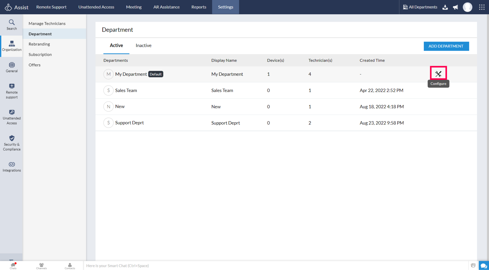Viewport: 489px width, 270px height.
Task: Select the Rebranding menu item
Action: click(39, 44)
